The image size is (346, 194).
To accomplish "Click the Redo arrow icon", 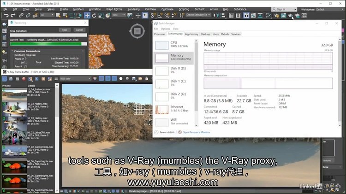I will (x=13, y=15).
